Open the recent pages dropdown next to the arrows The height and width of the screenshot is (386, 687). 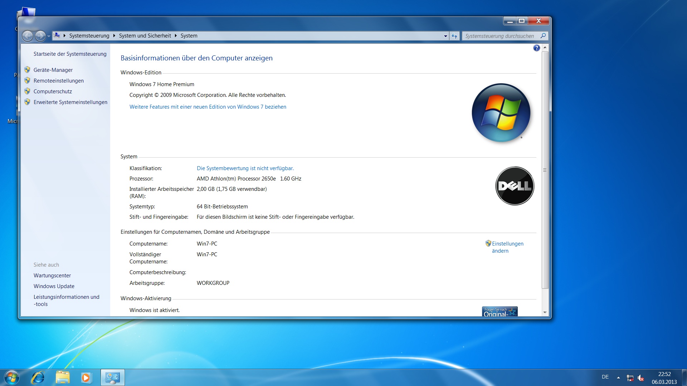49,36
